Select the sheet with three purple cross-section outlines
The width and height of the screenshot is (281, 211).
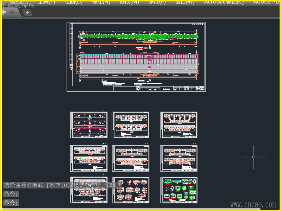point(89,125)
